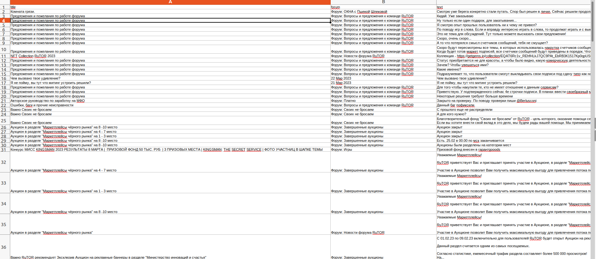
Task: Click the @Berlusconi mention link
Action: click(526, 101)
